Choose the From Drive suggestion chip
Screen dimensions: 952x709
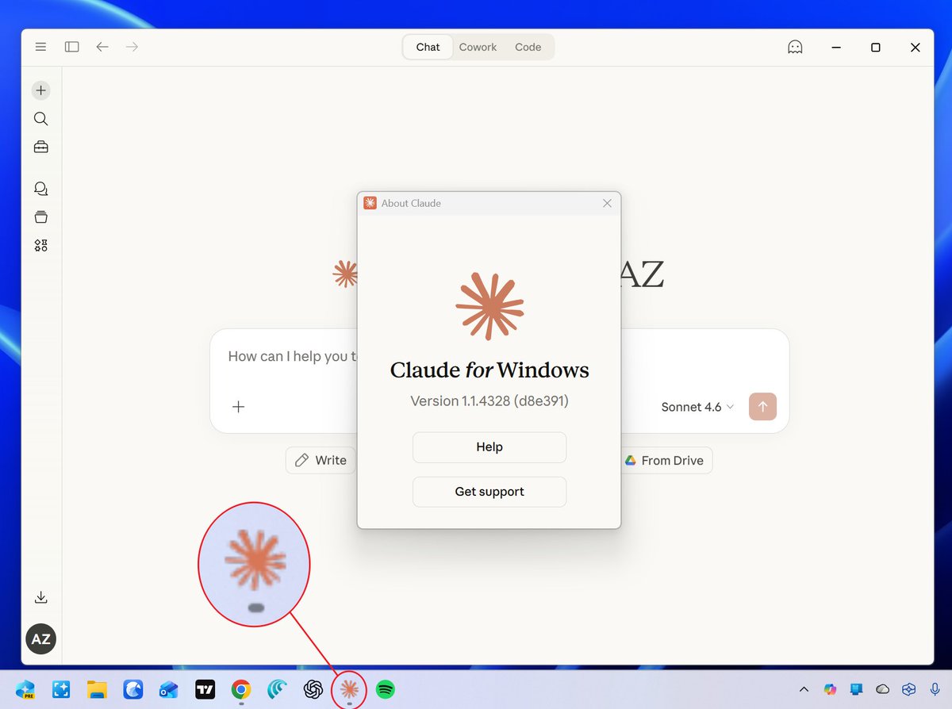664,460
